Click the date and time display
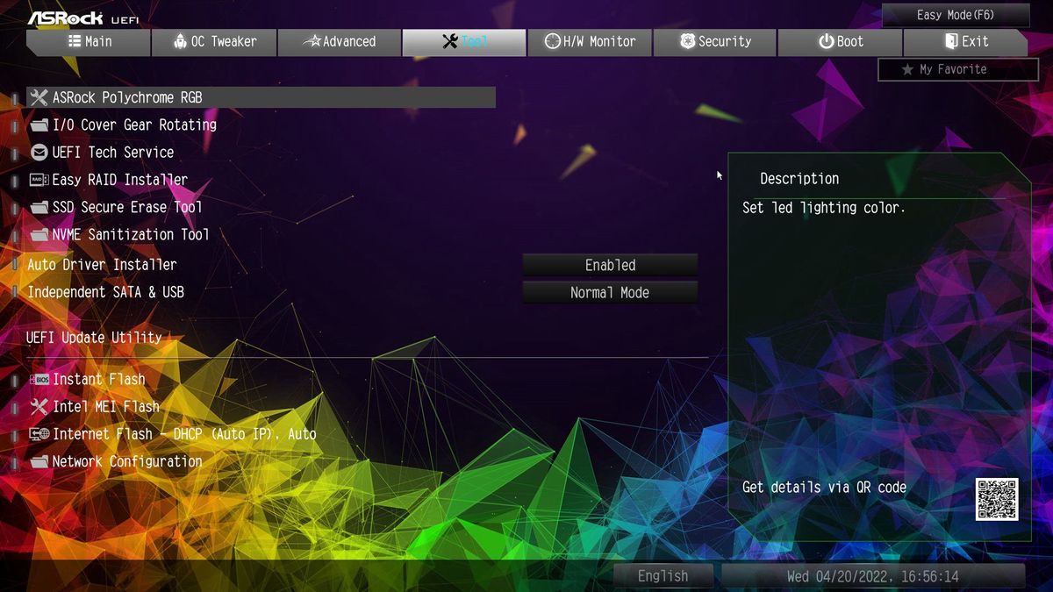The width and height of the screenshot is (1053, 592). 873,576
